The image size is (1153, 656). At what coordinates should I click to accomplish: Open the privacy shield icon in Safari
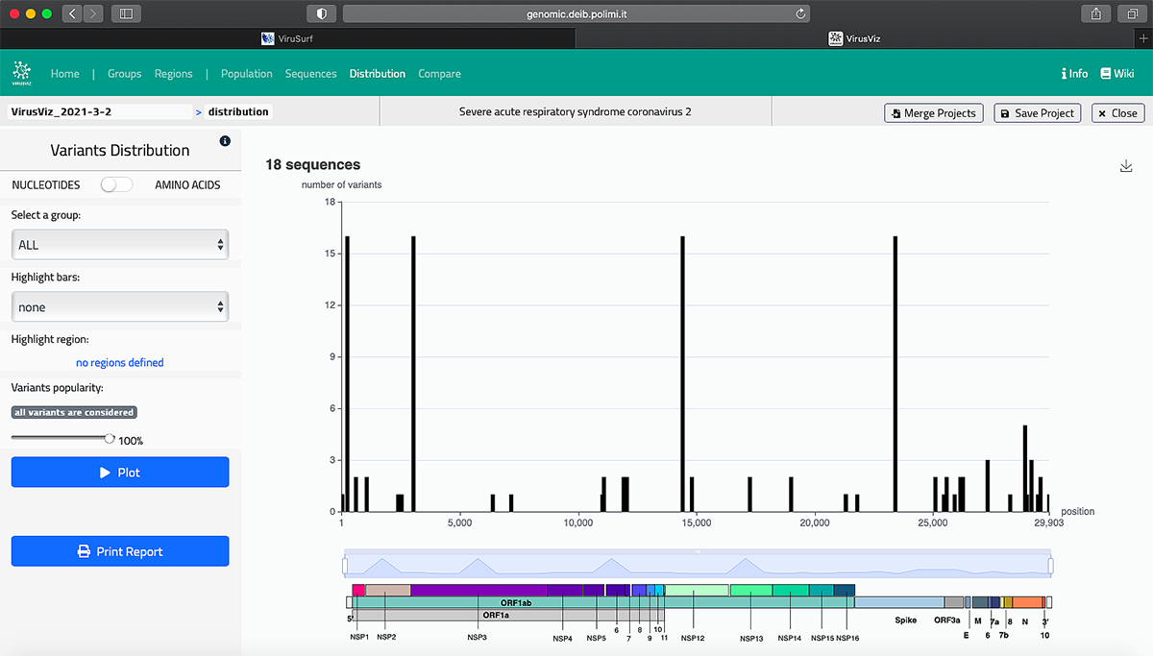(321, 14)
